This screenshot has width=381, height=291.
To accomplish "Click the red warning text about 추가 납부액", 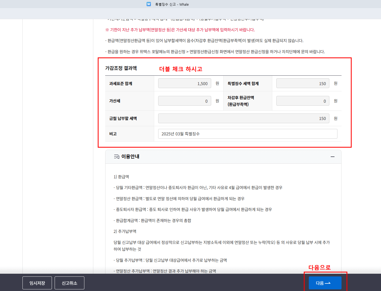I will (180, 30).
